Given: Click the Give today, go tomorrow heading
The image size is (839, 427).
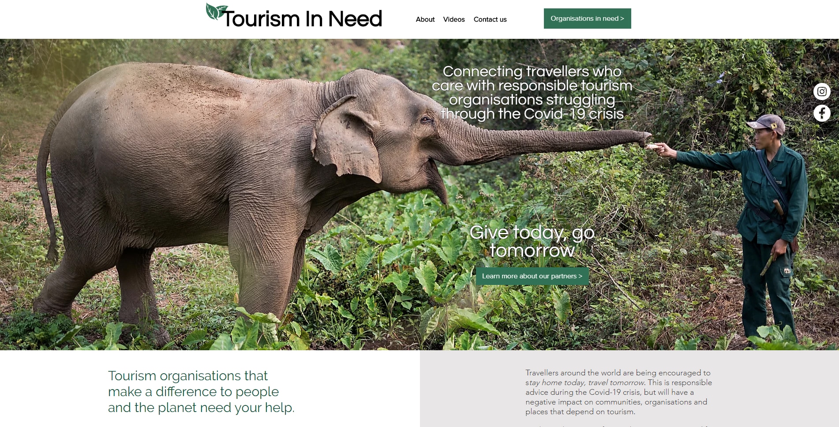Looking at the screenshot, I should point(532,241).
